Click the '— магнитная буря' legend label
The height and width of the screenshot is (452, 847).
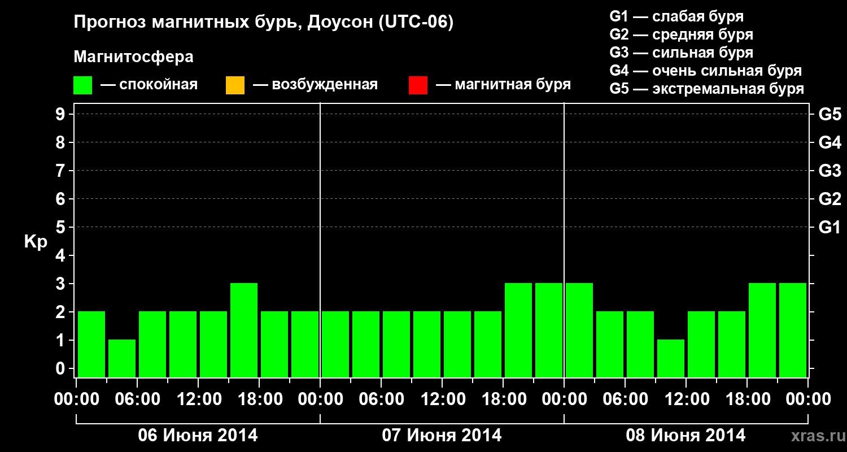[x=503, y=85]
